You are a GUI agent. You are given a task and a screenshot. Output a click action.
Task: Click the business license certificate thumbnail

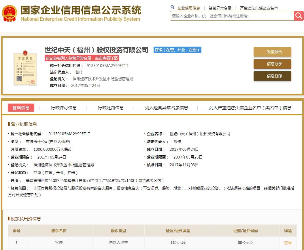coord(25,69)
